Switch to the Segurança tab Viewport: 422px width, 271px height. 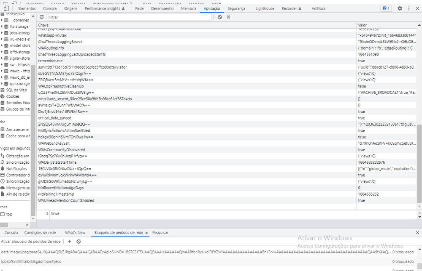pyautogui.click(x=236, y=8)
